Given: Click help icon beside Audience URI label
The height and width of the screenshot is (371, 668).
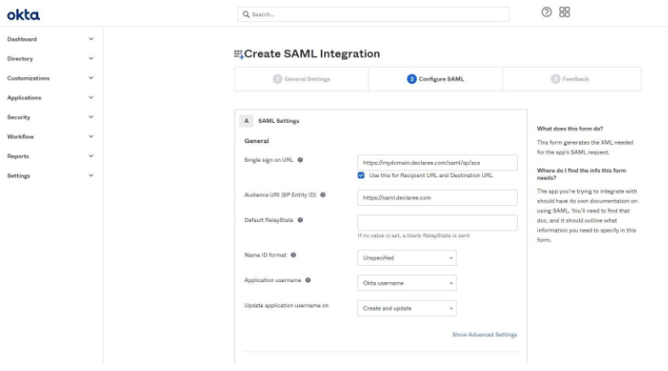Looking at the screenshot, I should click(323, 195).
